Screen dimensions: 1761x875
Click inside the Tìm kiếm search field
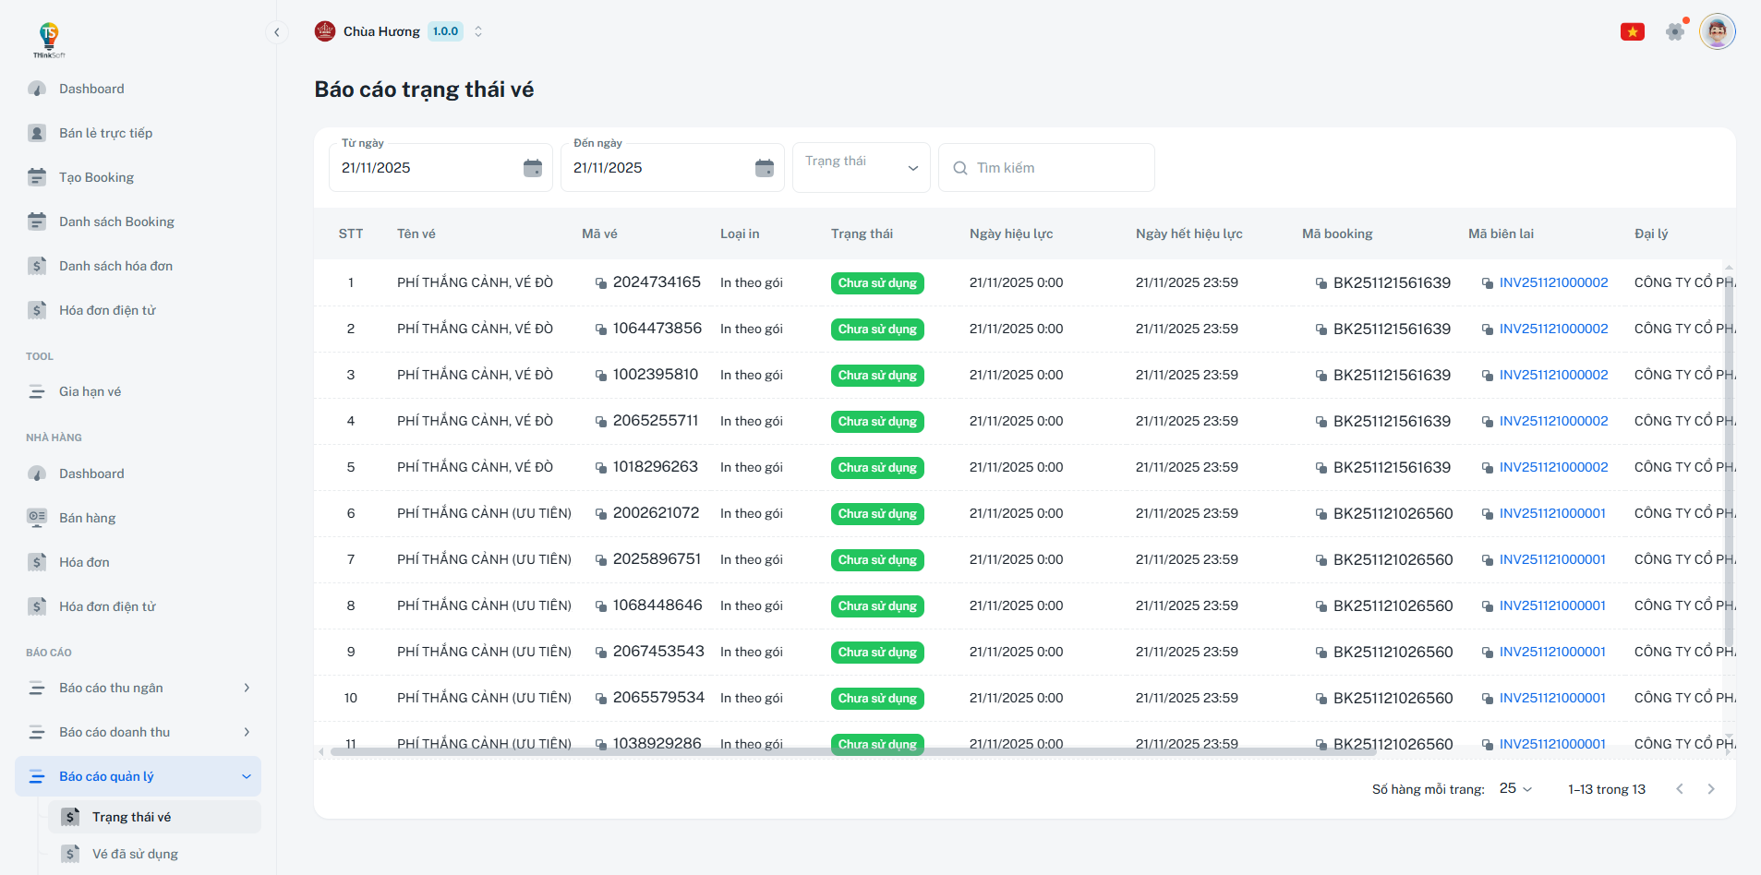coord(1046,167)
